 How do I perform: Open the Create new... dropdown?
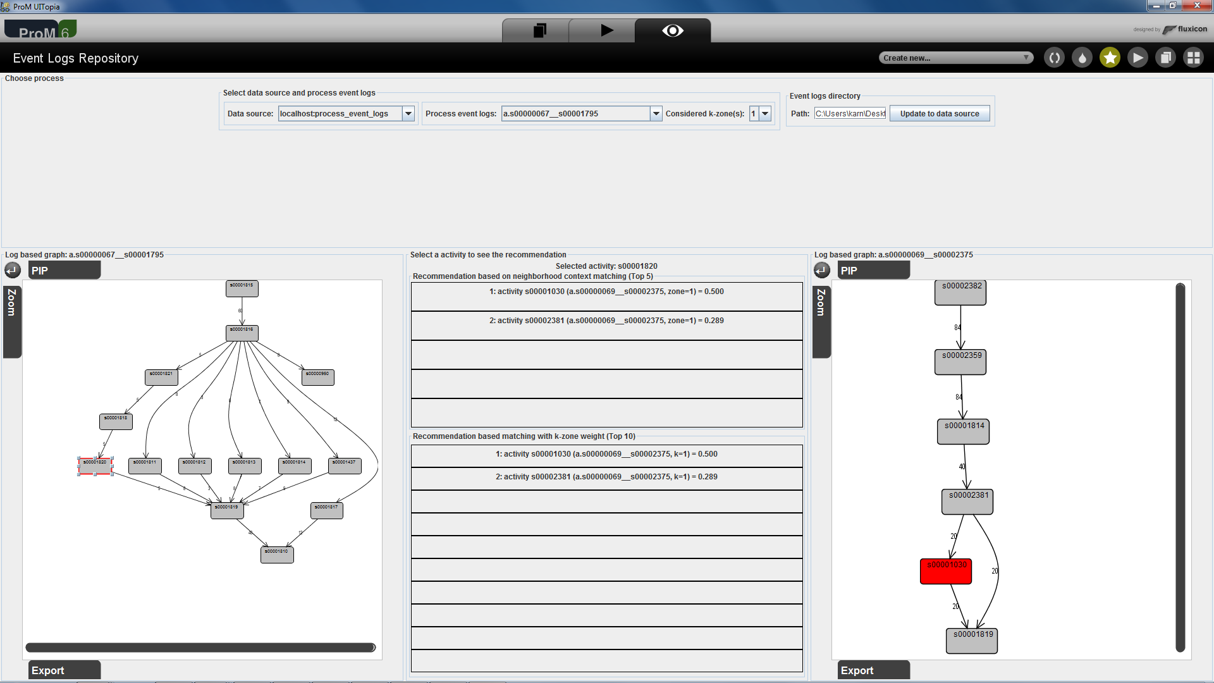pos(956,58)
